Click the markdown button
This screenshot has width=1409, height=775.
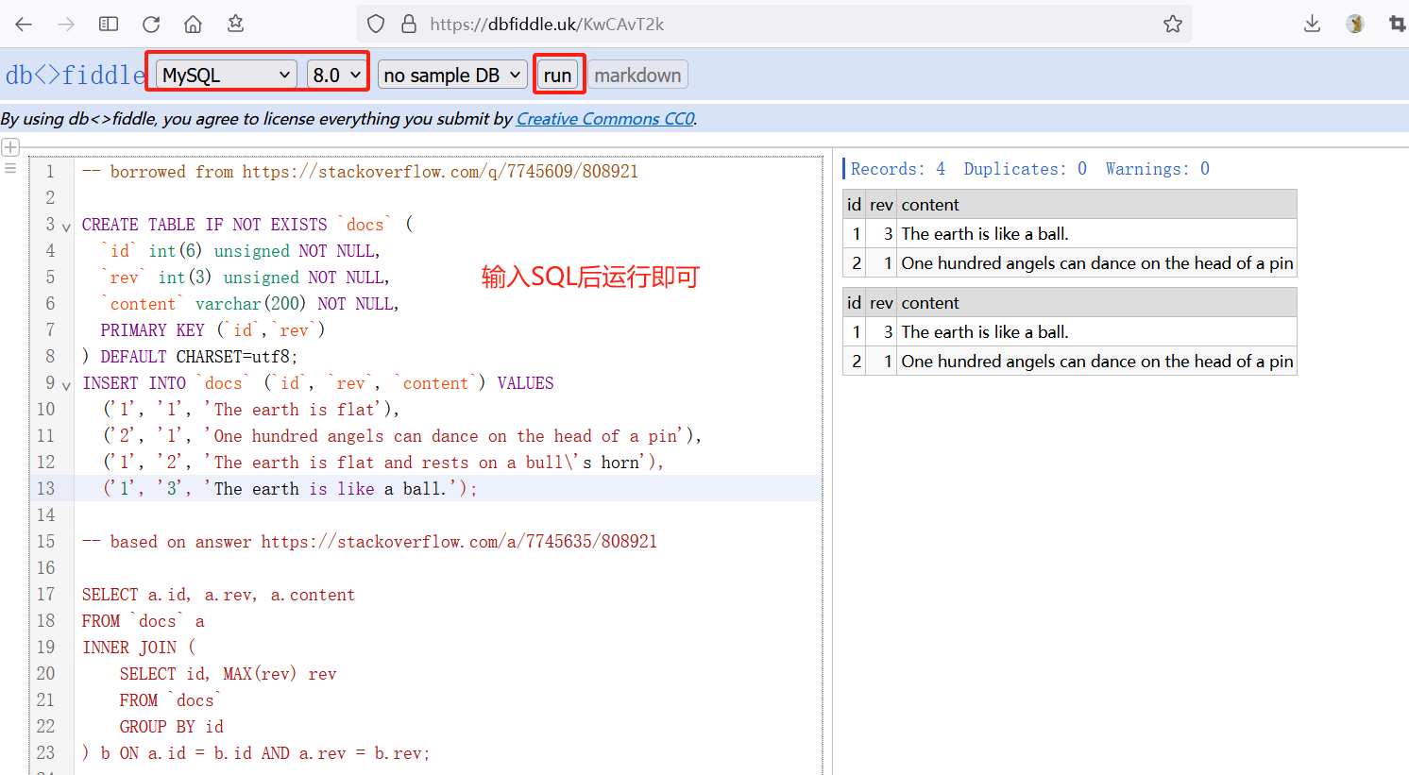(637, 75)
